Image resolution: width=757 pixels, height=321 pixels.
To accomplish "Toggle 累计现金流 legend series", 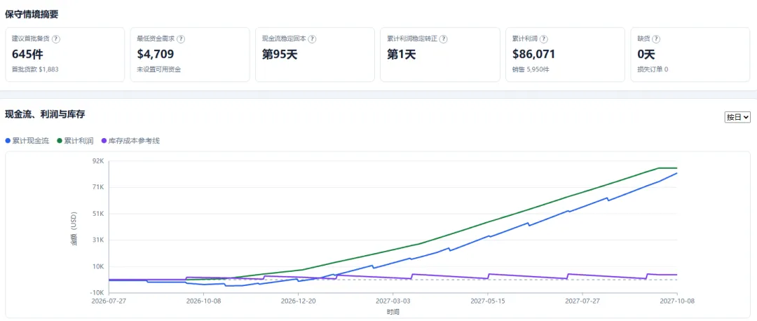I will pos(27,141).
